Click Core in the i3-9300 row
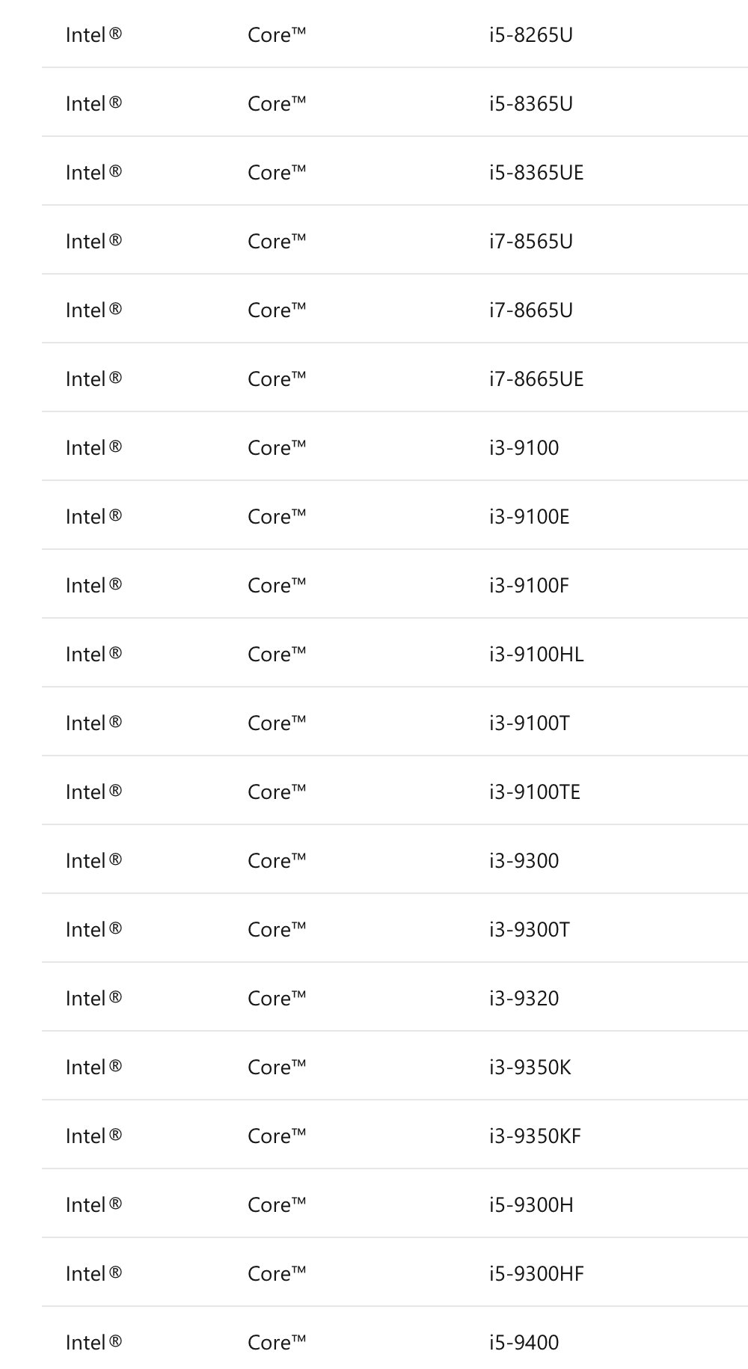 click(x=277, y=861)
